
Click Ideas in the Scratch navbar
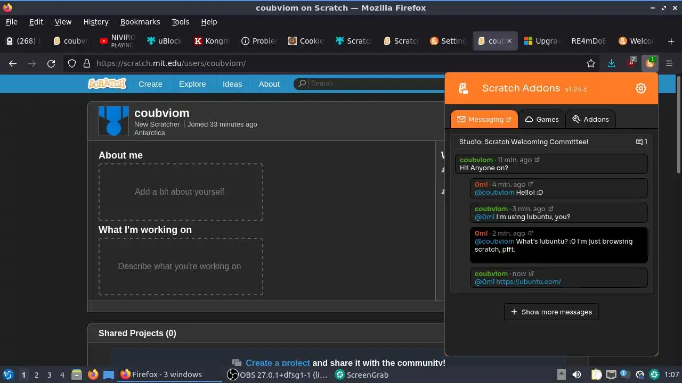point(232,84)
